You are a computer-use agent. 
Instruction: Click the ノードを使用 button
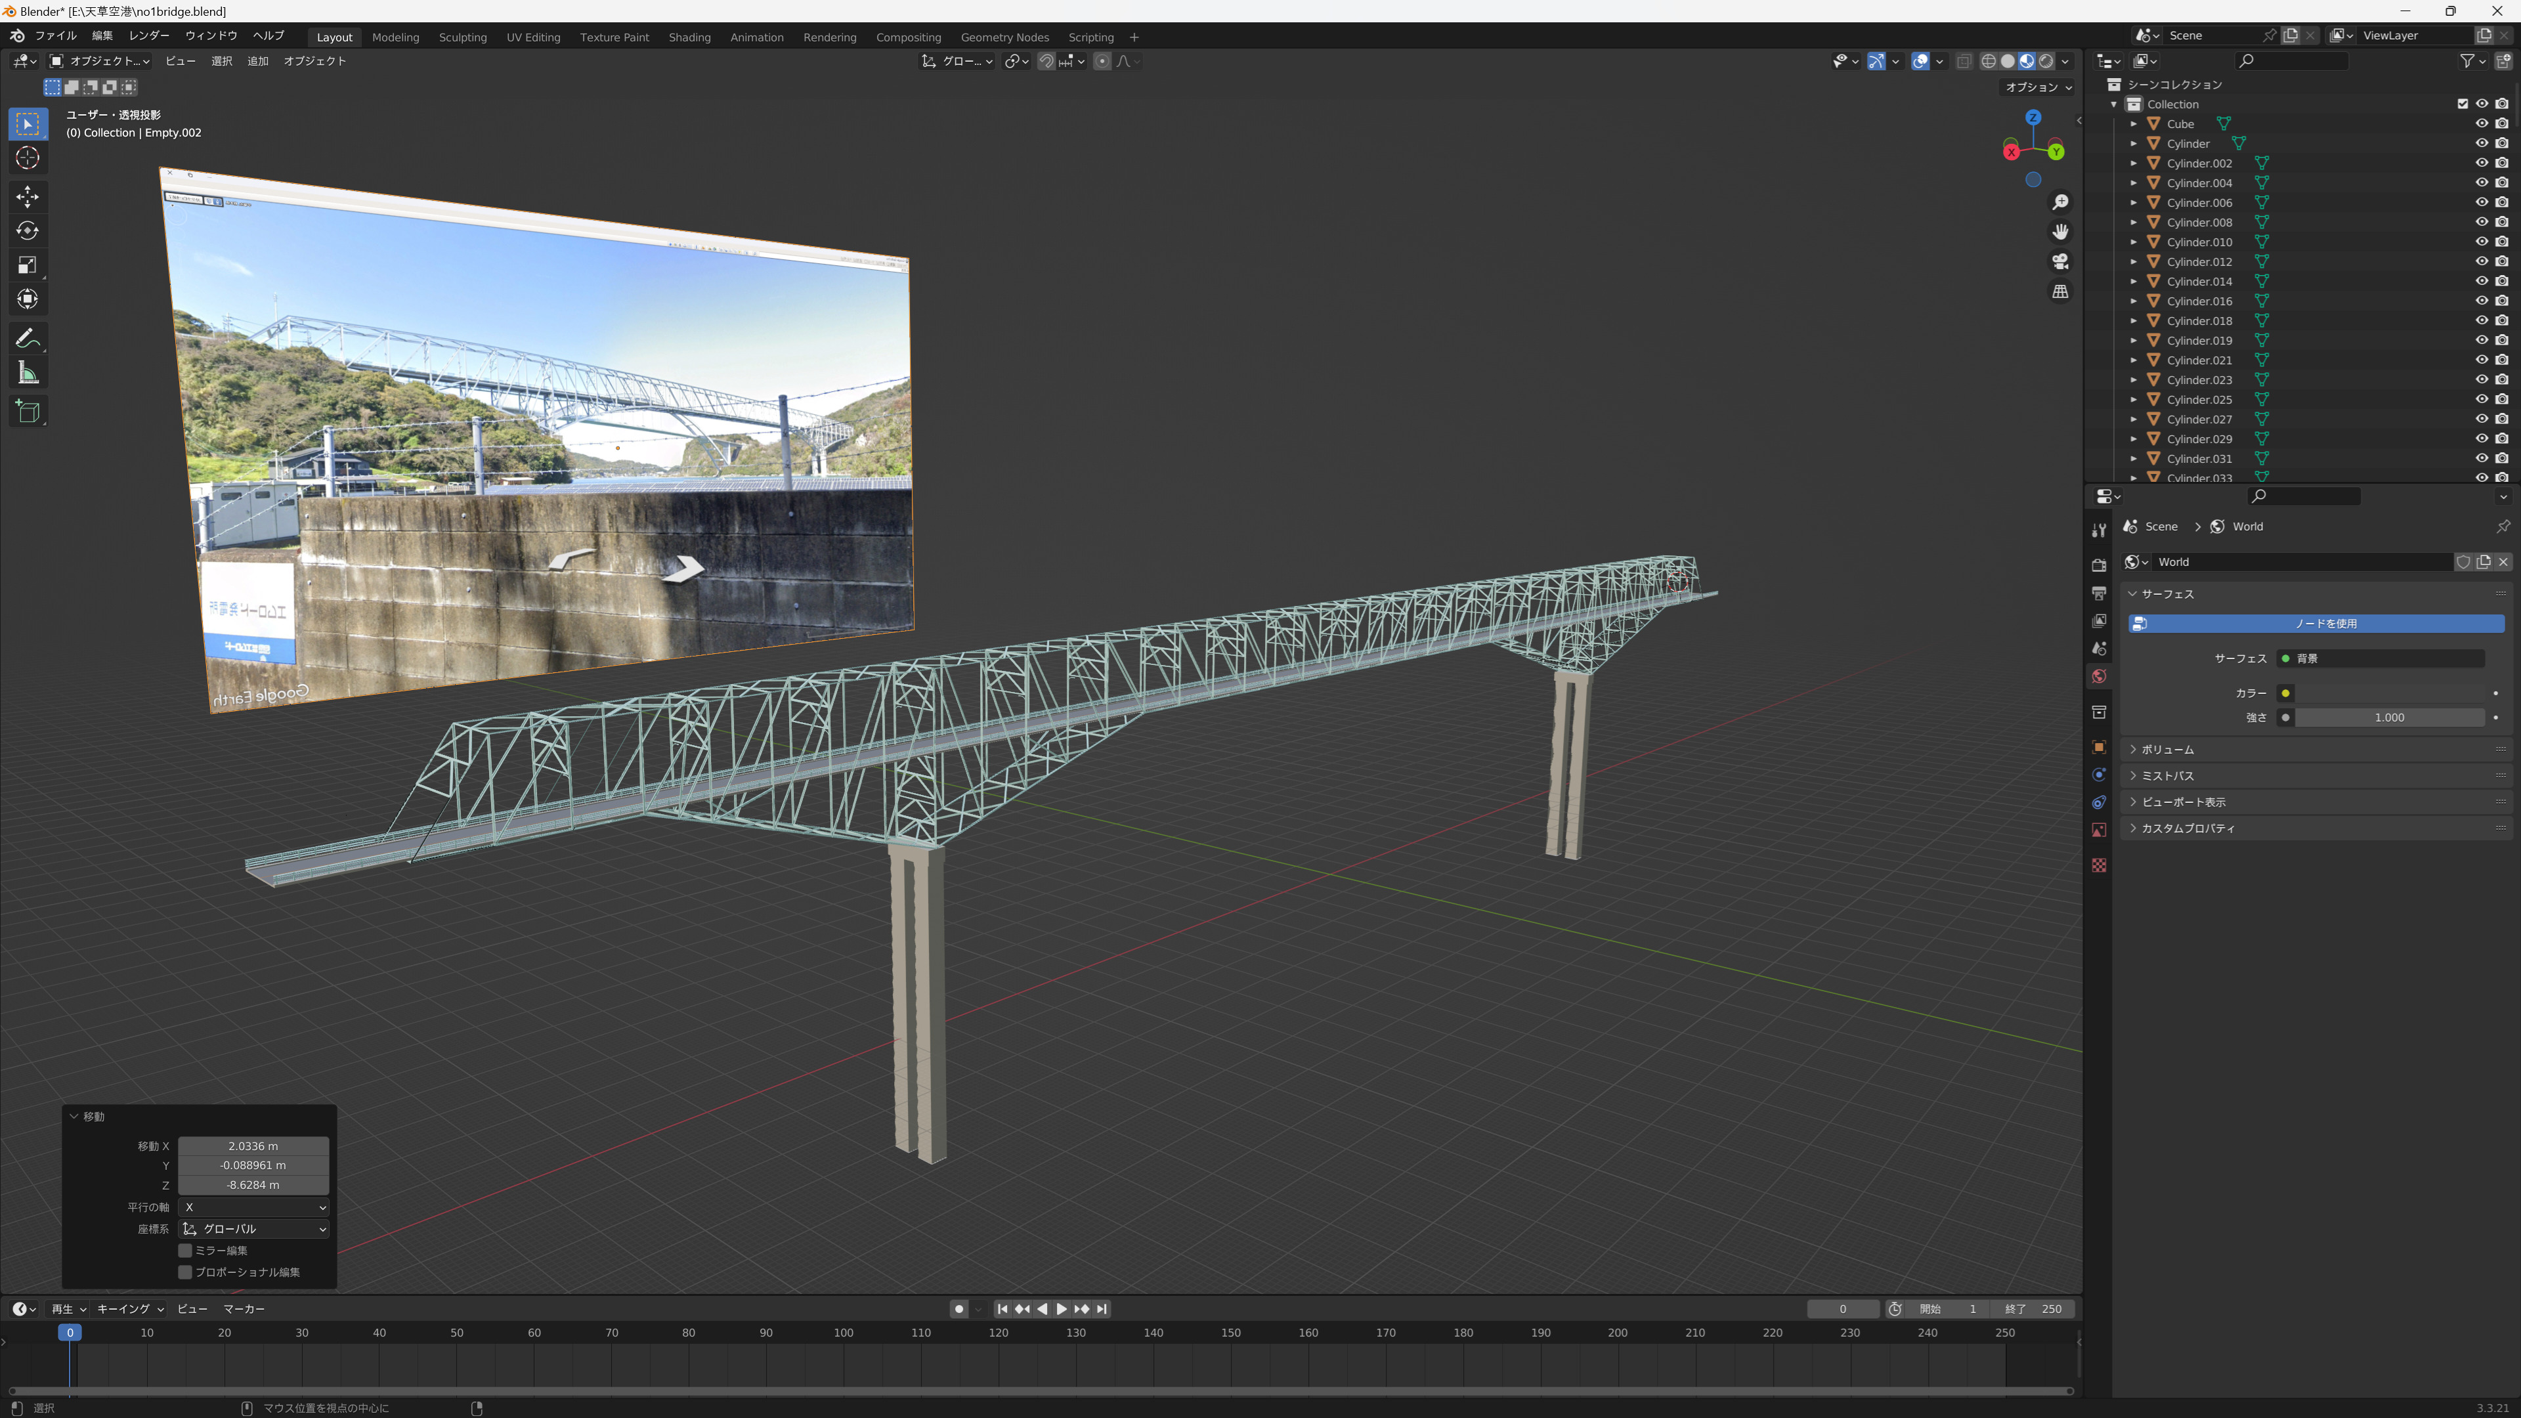click(x=2316, y=624)
